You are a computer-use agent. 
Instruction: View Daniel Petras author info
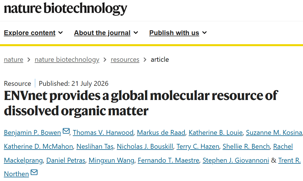pos(66,160)
